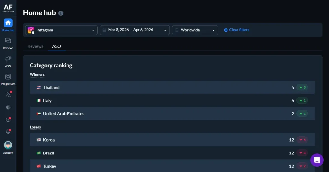Select the Turkey row name
This screenshot has width=329, height=172.
(x=49, y=166)
